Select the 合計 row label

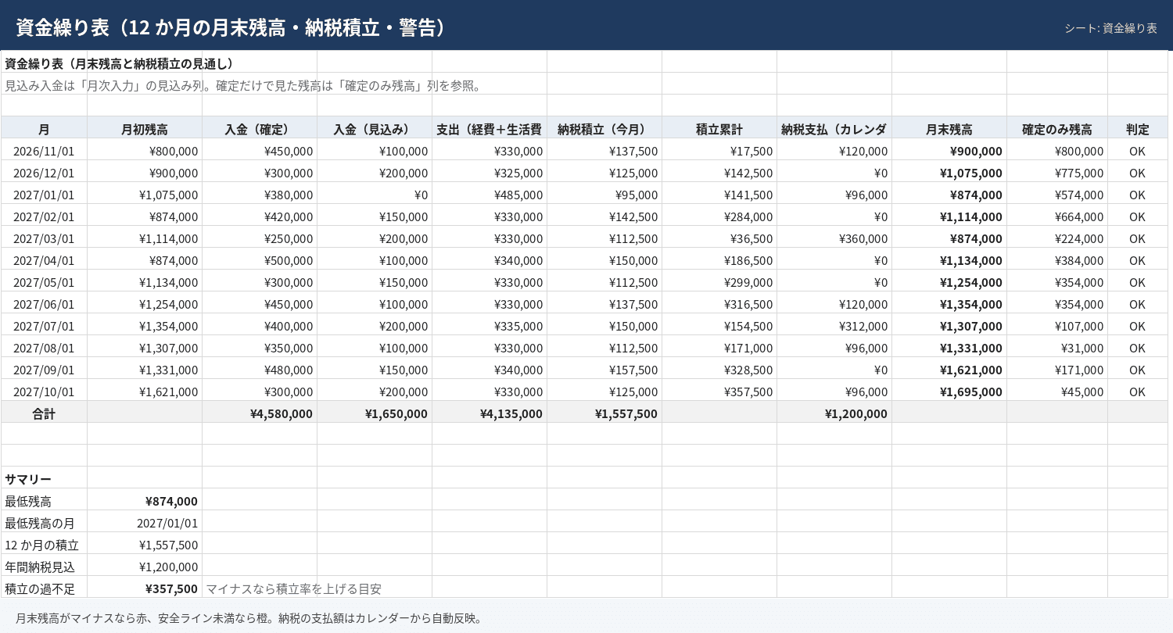coord(44,413)
